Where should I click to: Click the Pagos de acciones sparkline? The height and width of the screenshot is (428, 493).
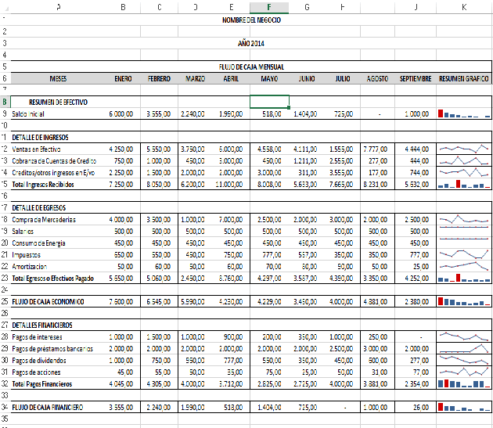pyautogui.click(x=464, y=372)
